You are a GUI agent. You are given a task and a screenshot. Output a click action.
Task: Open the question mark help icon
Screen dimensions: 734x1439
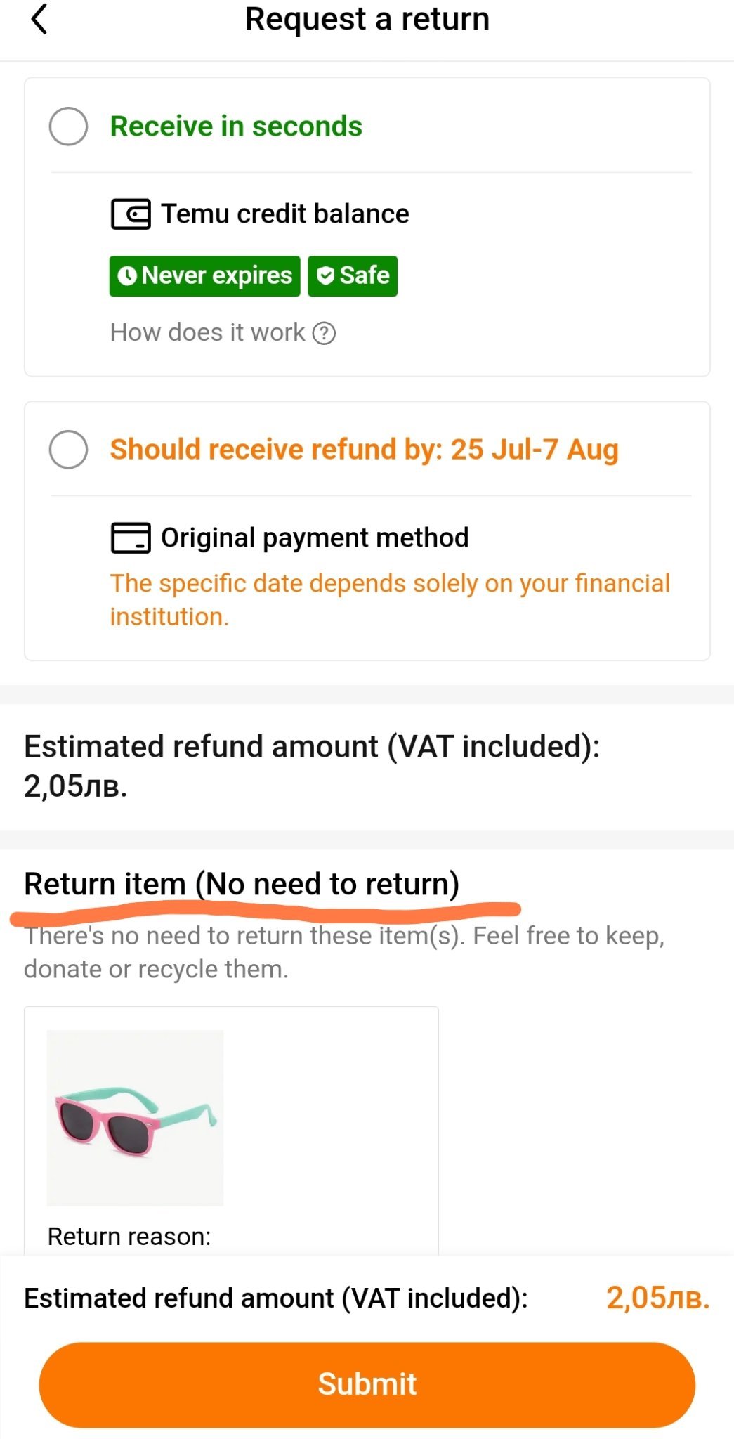pyautogui.click(x=324, y=333)
